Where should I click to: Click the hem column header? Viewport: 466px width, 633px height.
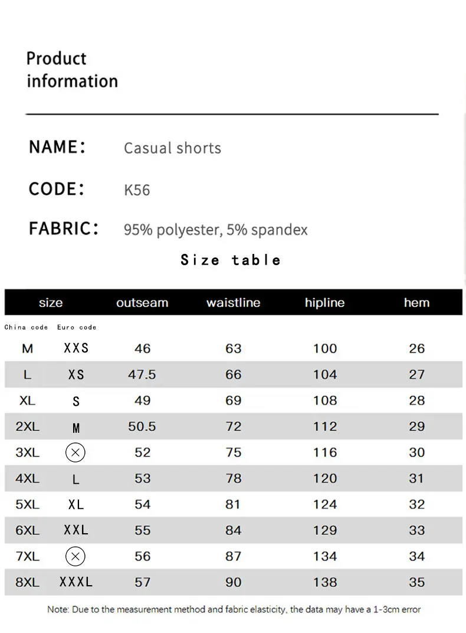(417, 302)
